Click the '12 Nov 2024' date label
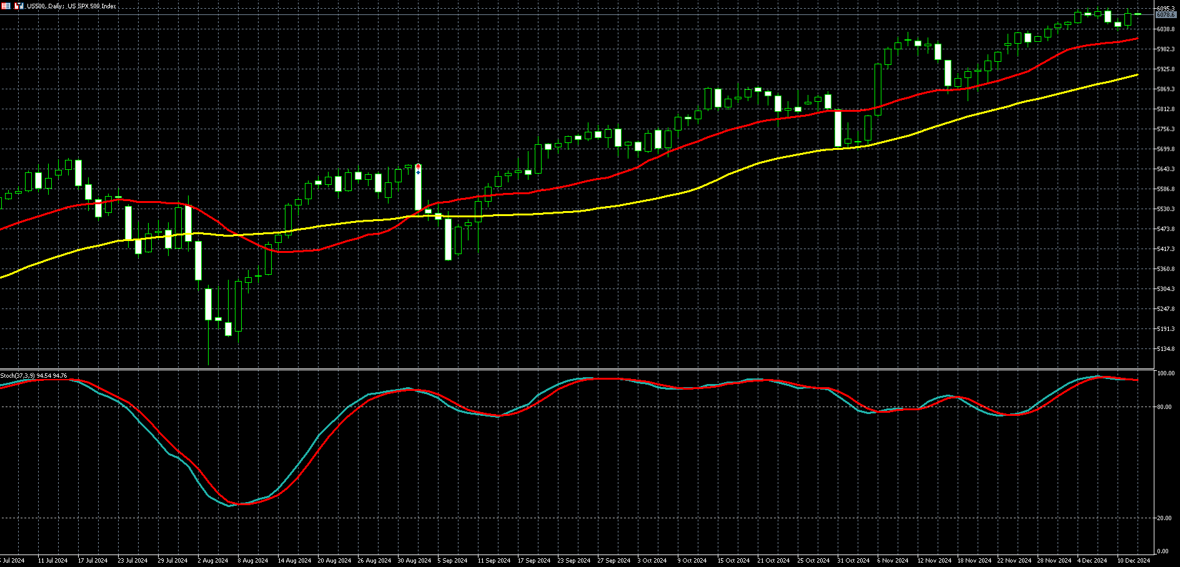Image resolution: width=1180 pixels, height=567 pixels. 935,561
